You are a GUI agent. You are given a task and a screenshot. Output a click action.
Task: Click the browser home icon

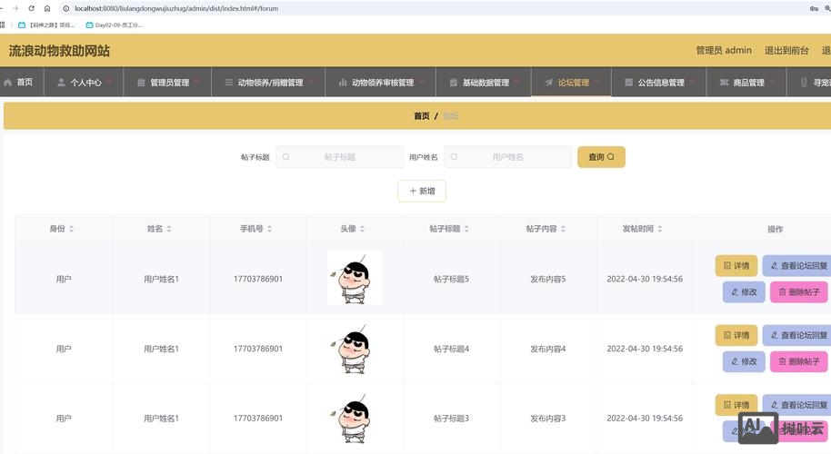pos(47,8)
